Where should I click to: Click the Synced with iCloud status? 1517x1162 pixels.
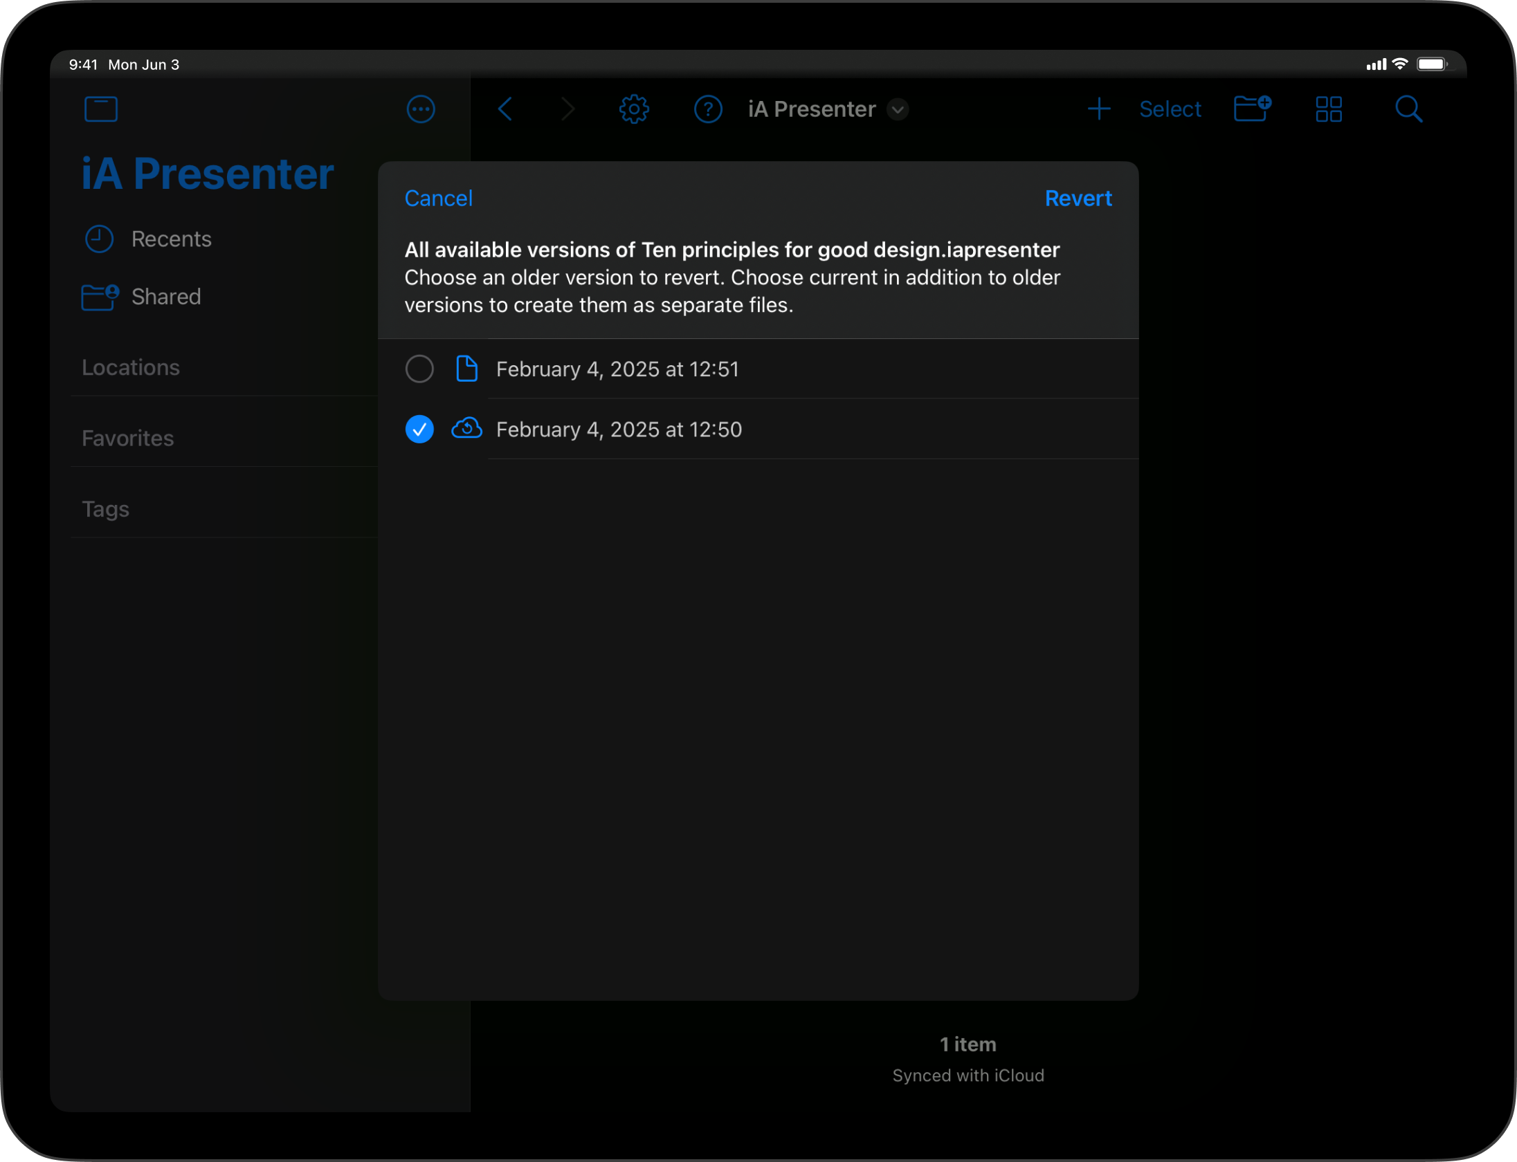pyautogui.click(x=968, y=1076)
